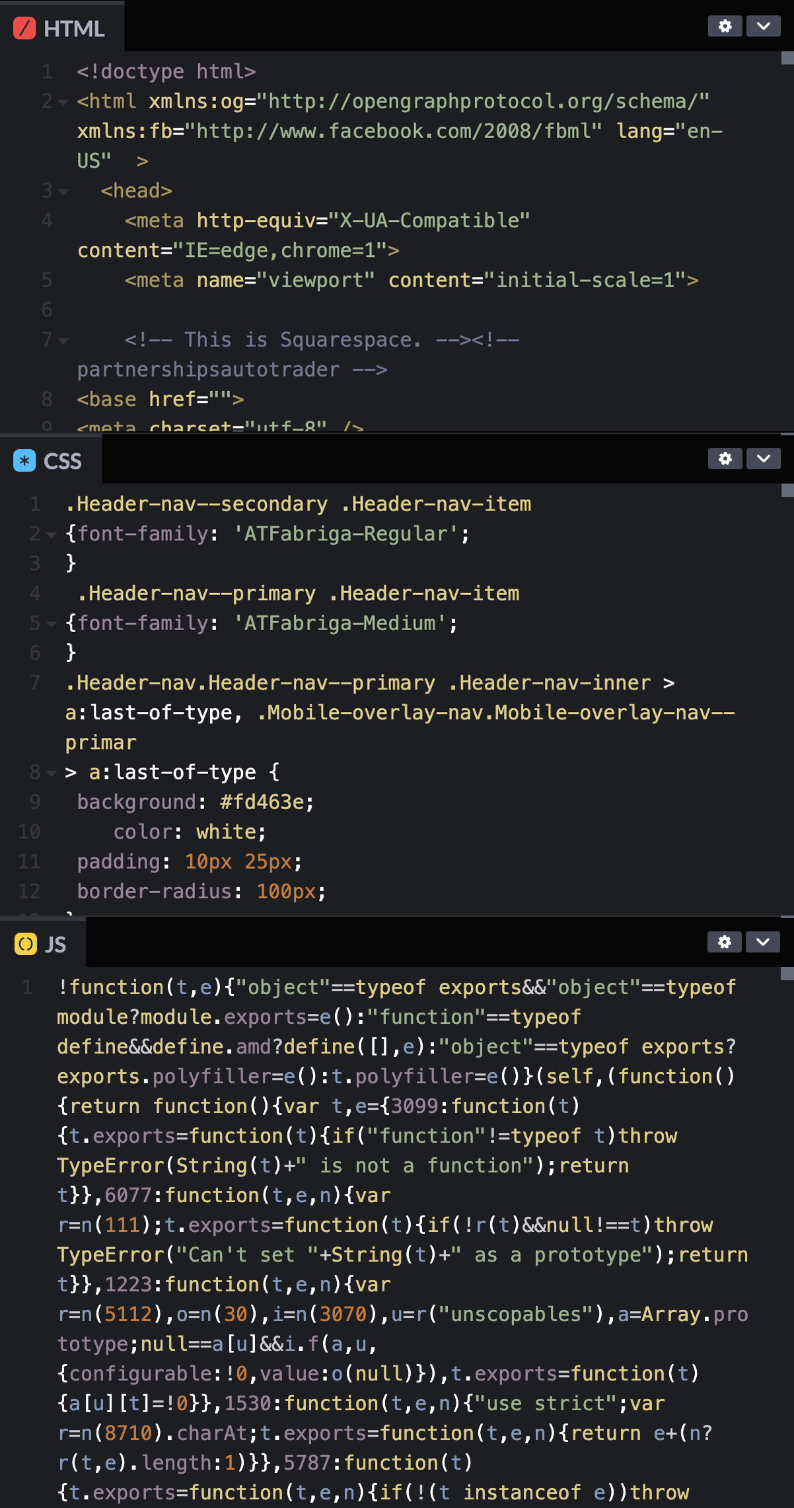Screen dimensions: 794x1508
Task: Expand CSS editor dropdown chevron
Action: pos(764,458)
